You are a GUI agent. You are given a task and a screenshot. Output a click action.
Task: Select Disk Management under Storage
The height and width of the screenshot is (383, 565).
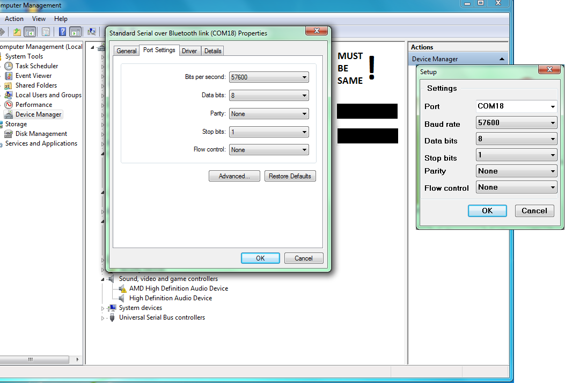tap(41, 134)
